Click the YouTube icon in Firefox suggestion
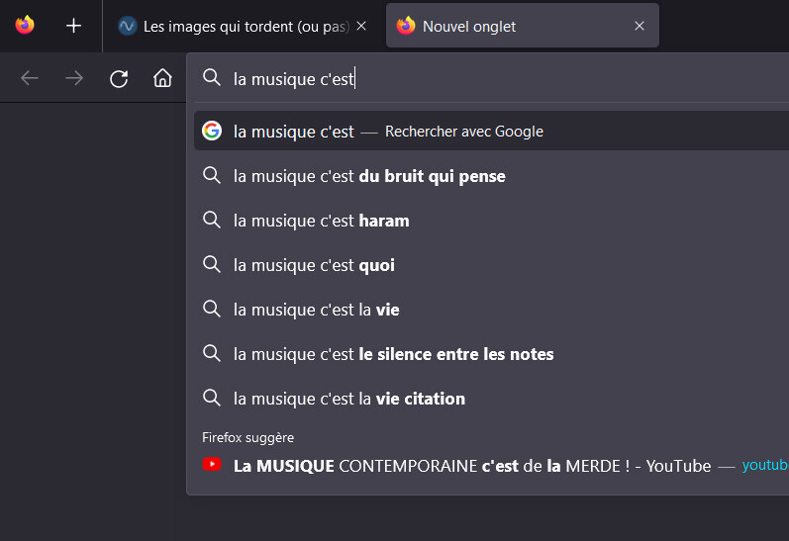Screen dimensions: 789x541 pos(212,464)
